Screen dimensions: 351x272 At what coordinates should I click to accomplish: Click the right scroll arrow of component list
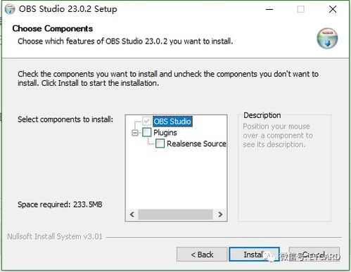tap(220, 214)
